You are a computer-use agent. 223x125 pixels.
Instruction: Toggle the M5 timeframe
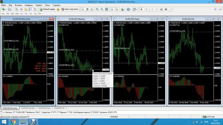[8, 14]
